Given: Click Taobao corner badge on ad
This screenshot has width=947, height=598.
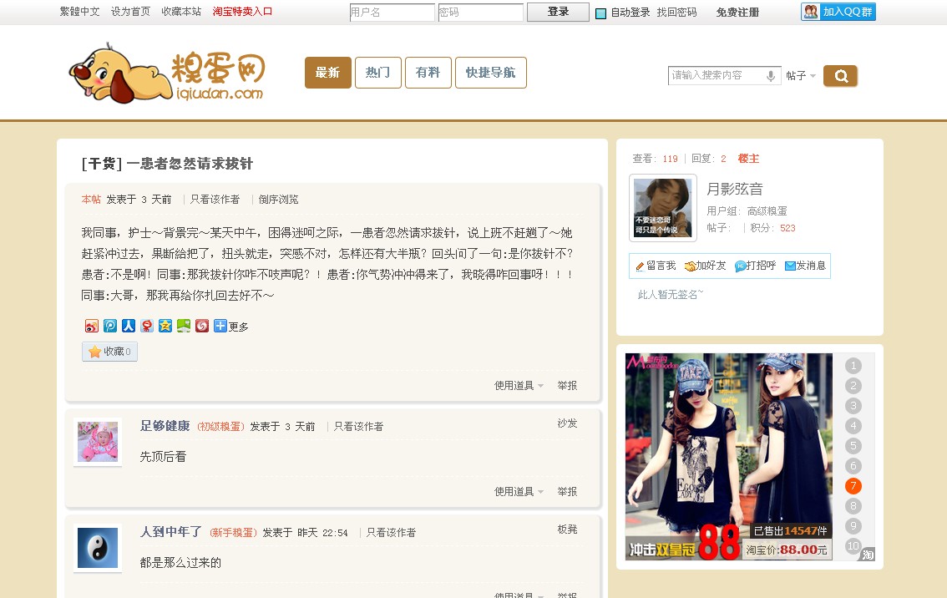Looking at the screenshot, I should (x=868, y=555).
